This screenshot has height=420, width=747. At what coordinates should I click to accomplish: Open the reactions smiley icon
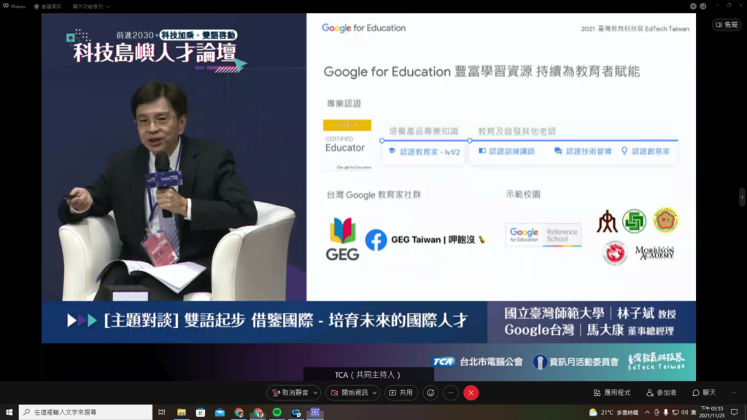[430, 393]
